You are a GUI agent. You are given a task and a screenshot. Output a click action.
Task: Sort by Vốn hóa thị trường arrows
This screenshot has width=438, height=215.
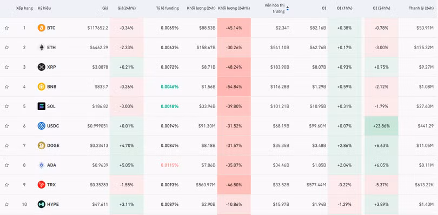288,9
